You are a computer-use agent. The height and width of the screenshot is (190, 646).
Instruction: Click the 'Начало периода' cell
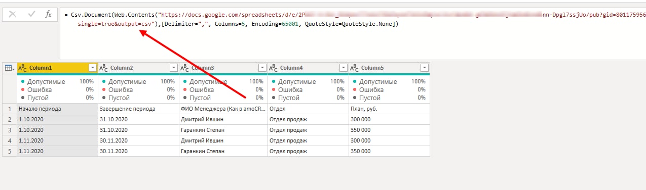(57, 109)
